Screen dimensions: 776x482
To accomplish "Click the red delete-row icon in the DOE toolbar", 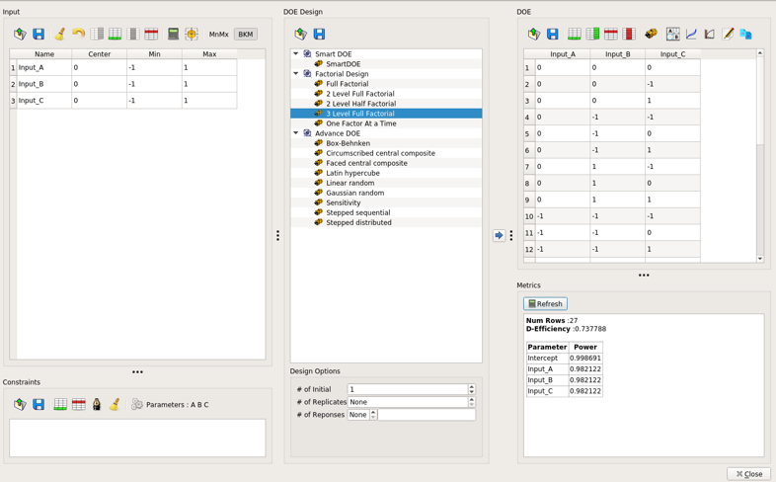I will (x=611, y=35).
